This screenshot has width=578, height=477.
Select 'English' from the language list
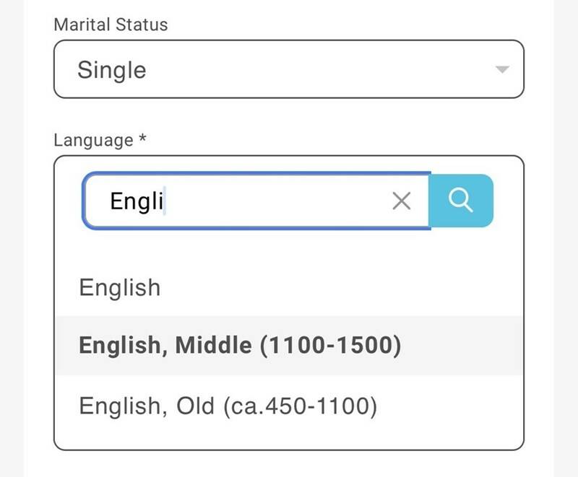pyautogui.click(x=120, y=287)
